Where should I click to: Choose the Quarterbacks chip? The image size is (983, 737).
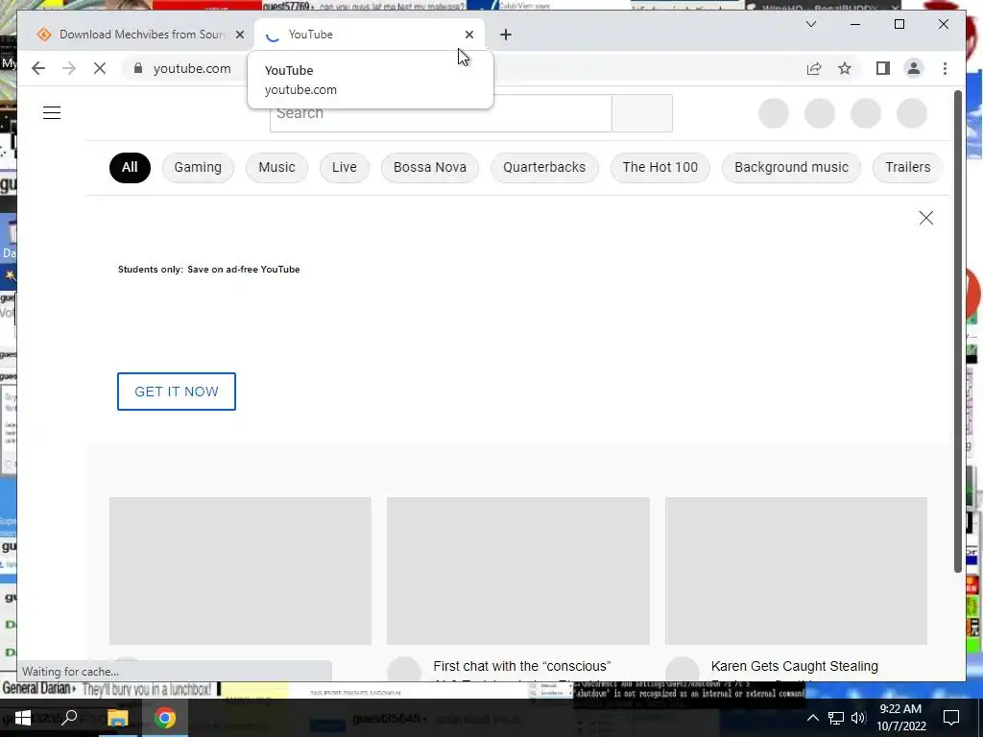(544, 167)
